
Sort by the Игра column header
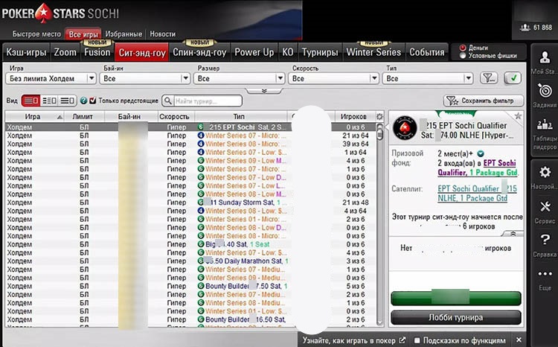(x=34, y=116)
